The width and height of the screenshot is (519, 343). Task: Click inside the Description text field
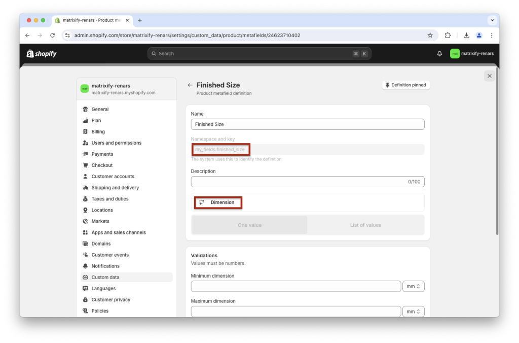coord(307,181)
